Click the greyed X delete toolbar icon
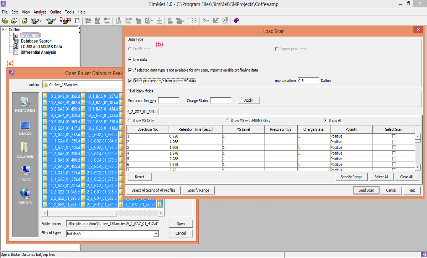Viewport: 427px width, 258px height. [205, 21]
